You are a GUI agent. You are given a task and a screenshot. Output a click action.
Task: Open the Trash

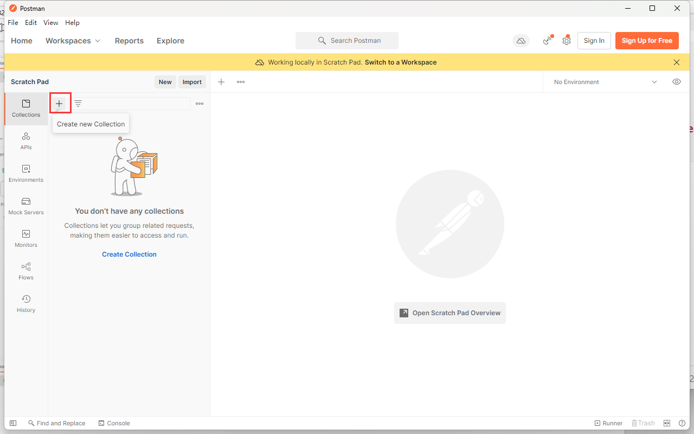click(x=643, y=423)
